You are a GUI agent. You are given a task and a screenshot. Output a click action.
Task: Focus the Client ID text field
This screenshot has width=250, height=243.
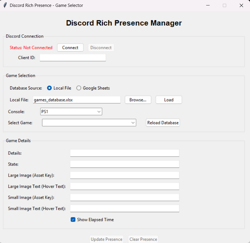pyautogui.click(x=73, y=57)
